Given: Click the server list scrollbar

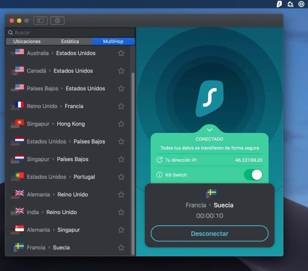Looking at the screenshot, I should point(133,164).
